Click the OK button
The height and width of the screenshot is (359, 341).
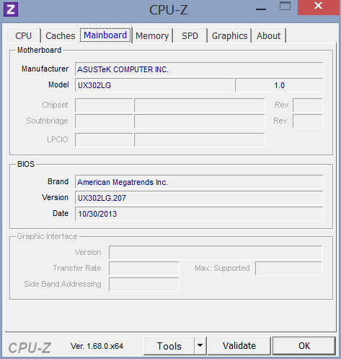(304, 346)
